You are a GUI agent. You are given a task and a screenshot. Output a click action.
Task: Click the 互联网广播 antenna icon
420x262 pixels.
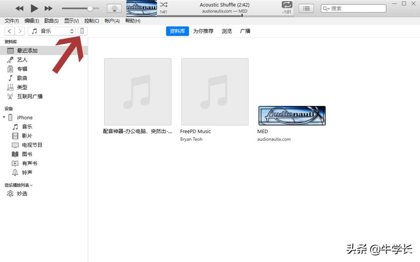10,96
